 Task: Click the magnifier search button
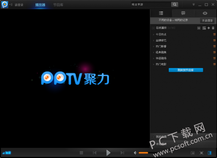pos(175,5)
